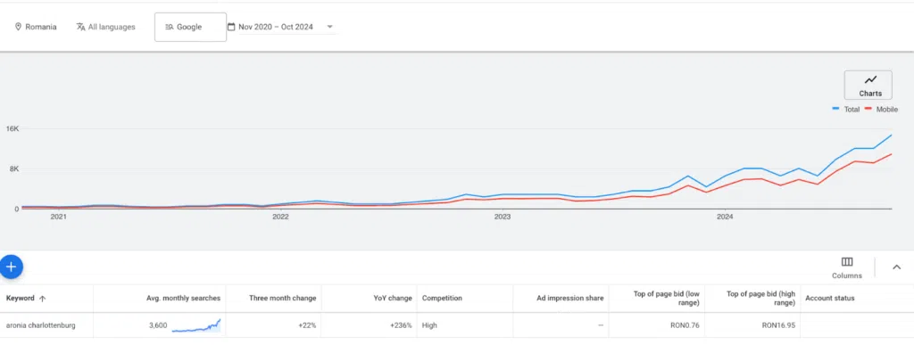Open the keyword trend sparkline

coord(195,325)
